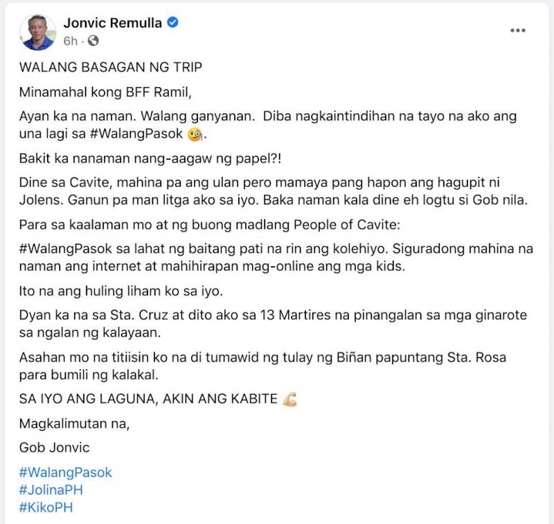
Task: Click the monocle face emoji
Action: pos(195,134)
